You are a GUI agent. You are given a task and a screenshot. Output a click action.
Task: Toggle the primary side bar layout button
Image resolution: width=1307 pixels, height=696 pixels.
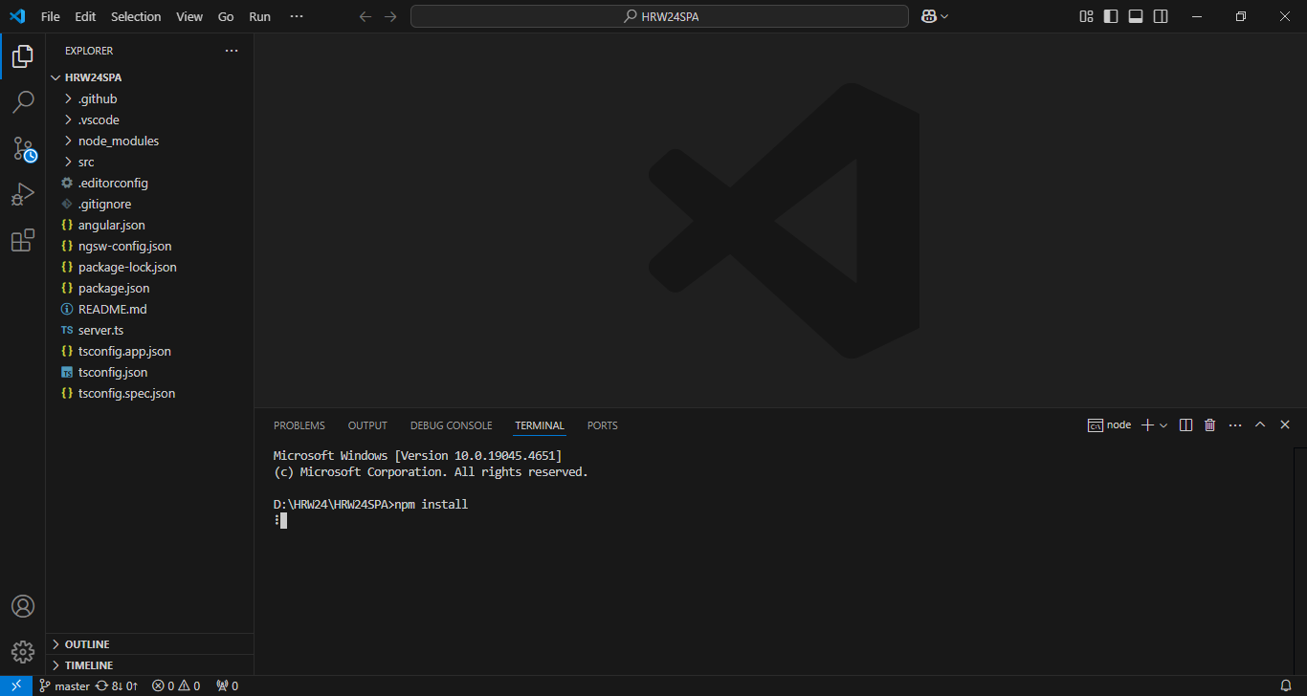[1111, 16]
